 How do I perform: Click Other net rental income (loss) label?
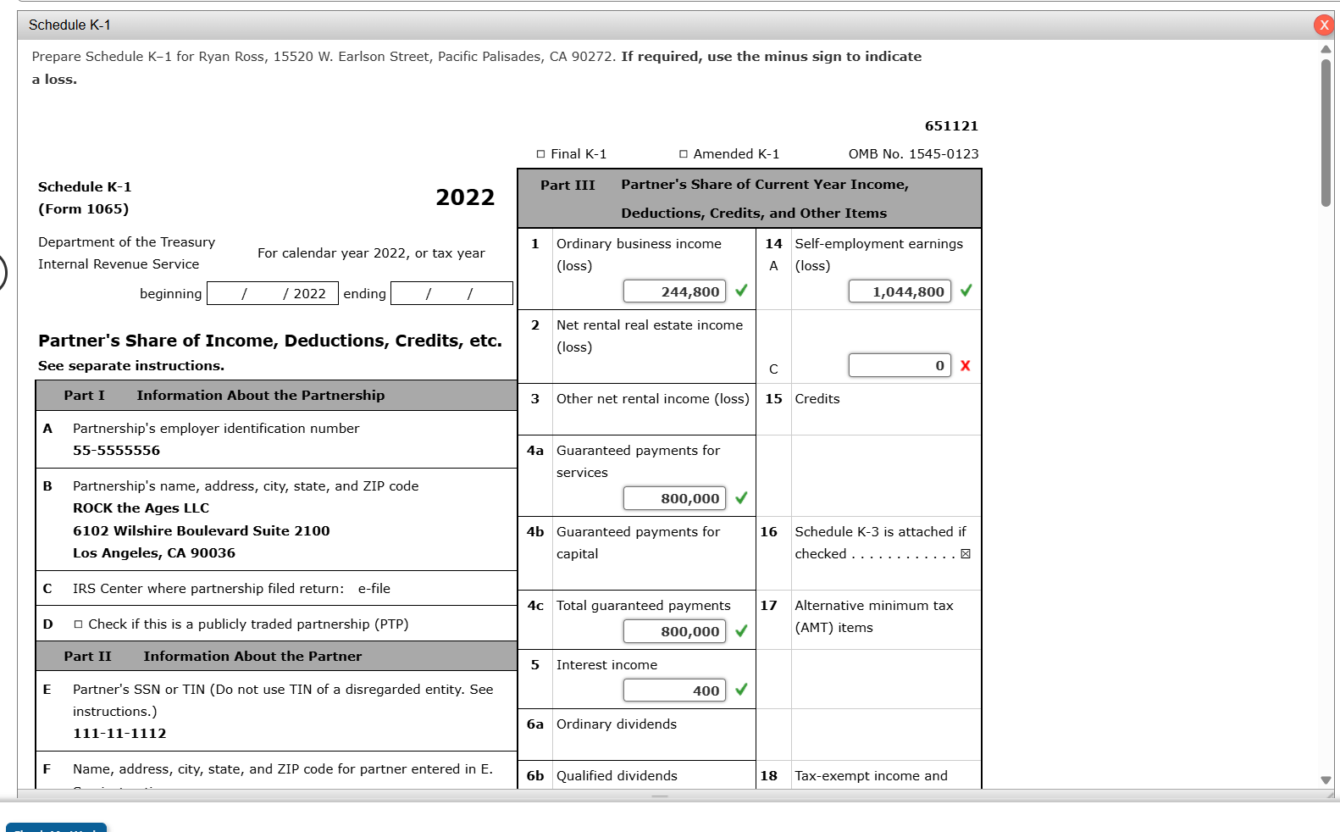click(652, 399)
